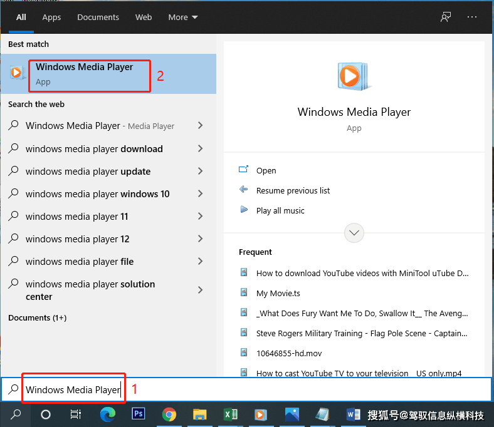This screenshot has width=494, height=427.
Task: Click the Documents (1+) section header
Action: (x=38, y=318)
